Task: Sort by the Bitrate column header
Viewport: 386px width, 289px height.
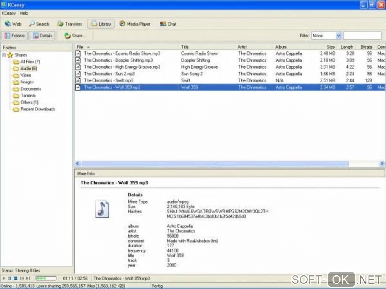Action: (x=366, y=47)
